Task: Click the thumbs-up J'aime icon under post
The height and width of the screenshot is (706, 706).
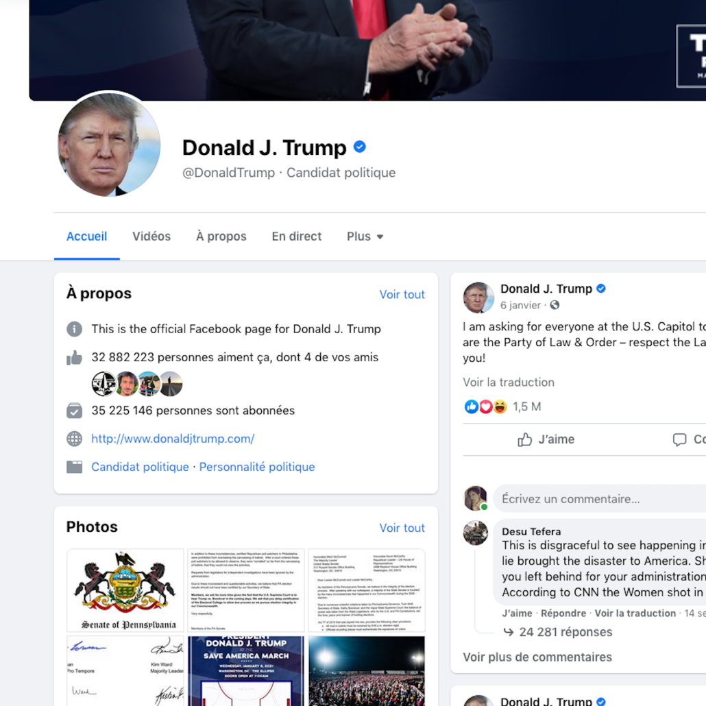Action: [x=524, y=439]
